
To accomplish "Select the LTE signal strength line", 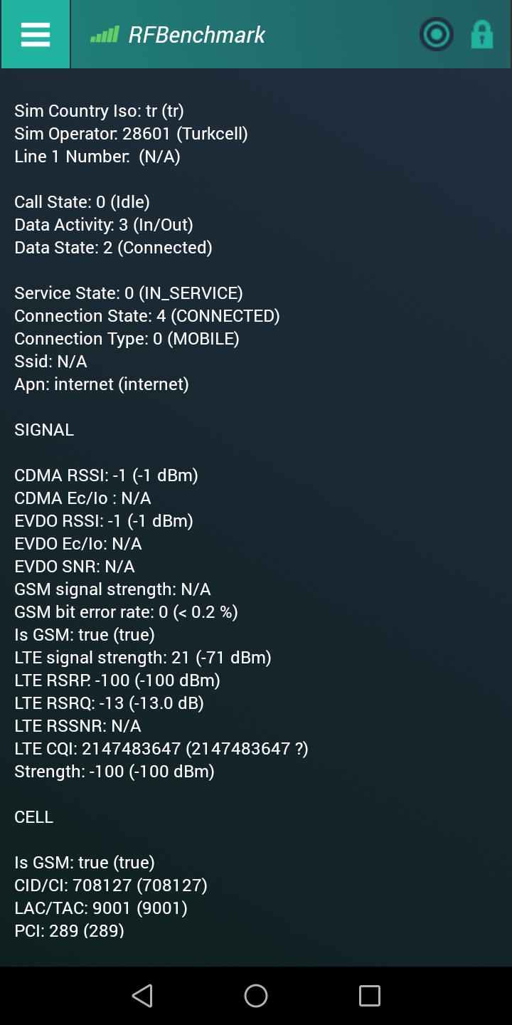I will (143, 658).
